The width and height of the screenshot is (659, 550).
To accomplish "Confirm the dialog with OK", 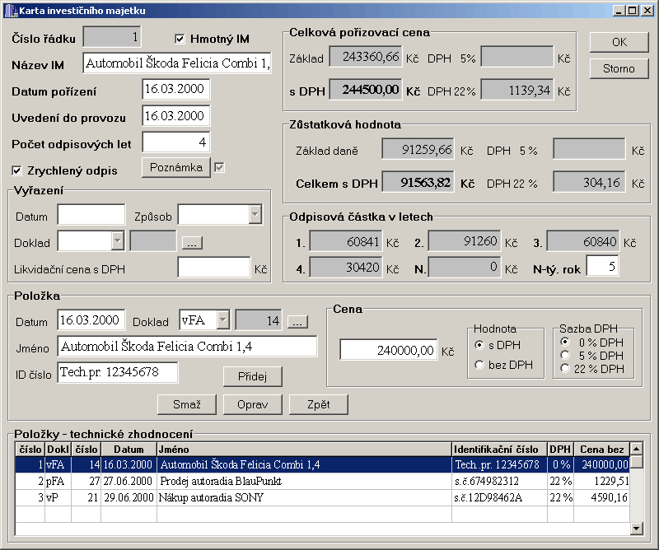I will point(619,42).
